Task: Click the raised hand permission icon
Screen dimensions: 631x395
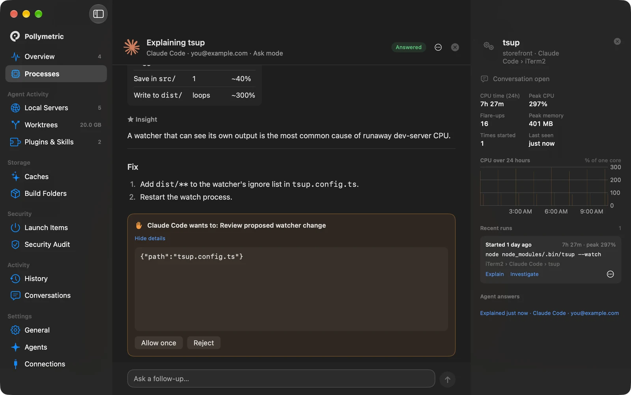Action: pos(139,225)
